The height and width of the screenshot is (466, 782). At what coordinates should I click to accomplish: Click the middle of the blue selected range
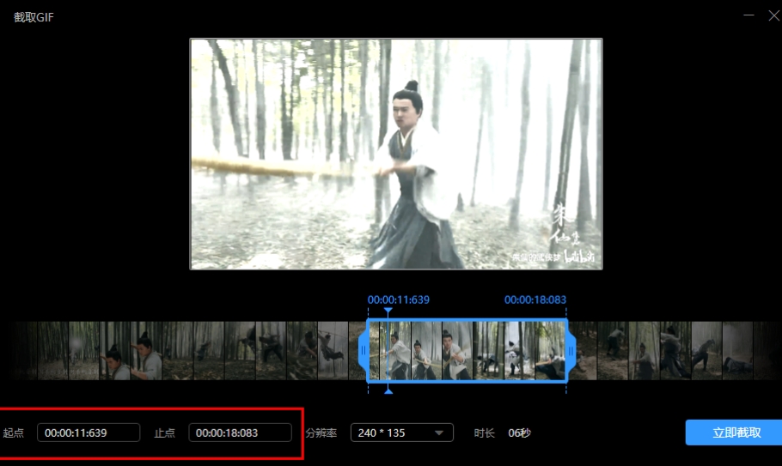click(467, 350)
